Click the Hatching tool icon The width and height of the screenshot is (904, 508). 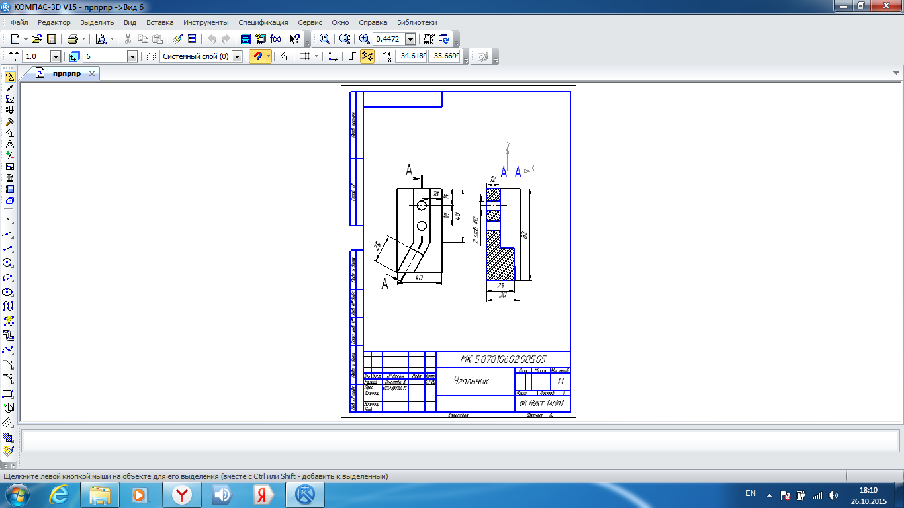[9, 437]
